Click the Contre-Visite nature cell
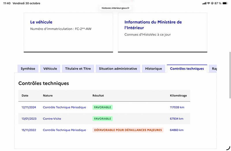This screenshot has height=151, width=231. click(x=52, y=118)
